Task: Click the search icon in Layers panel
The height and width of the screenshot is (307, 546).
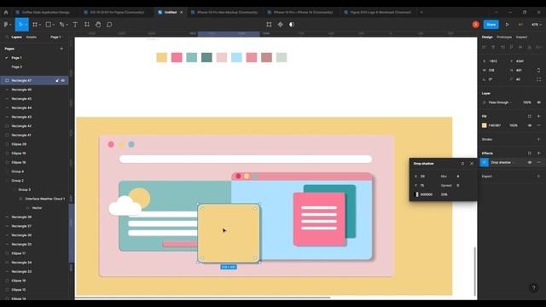Action: (x=7, y=37)
